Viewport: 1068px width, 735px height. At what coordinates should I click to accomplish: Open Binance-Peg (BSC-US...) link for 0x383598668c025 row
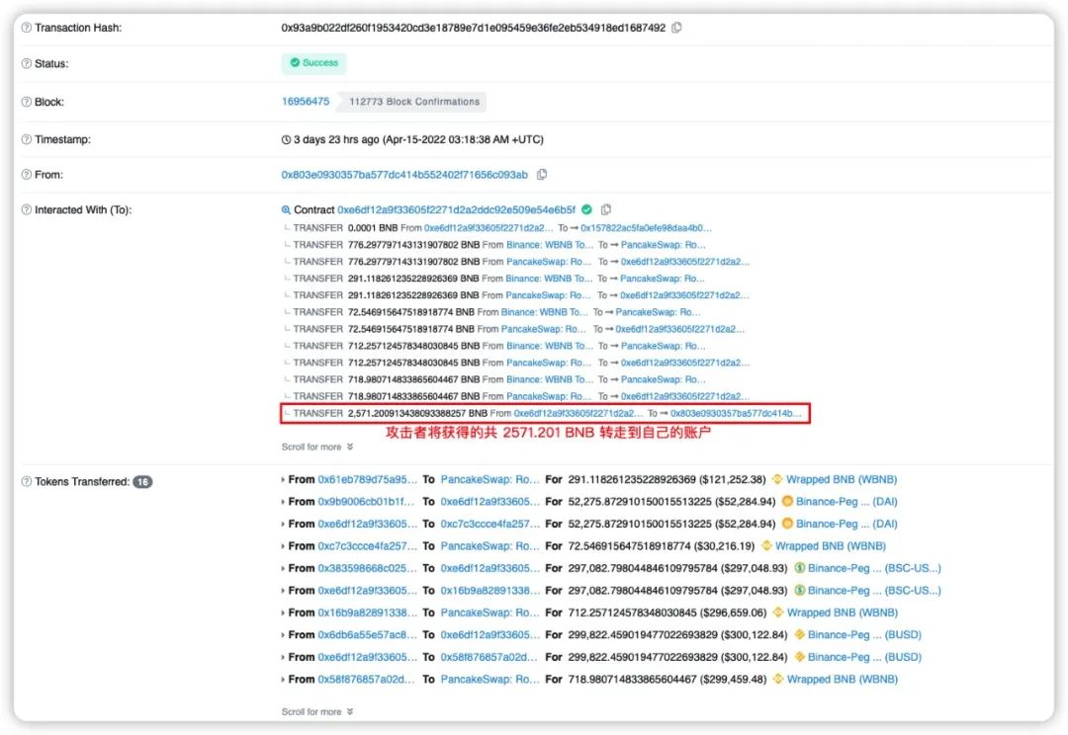click(x=874, y=568)
